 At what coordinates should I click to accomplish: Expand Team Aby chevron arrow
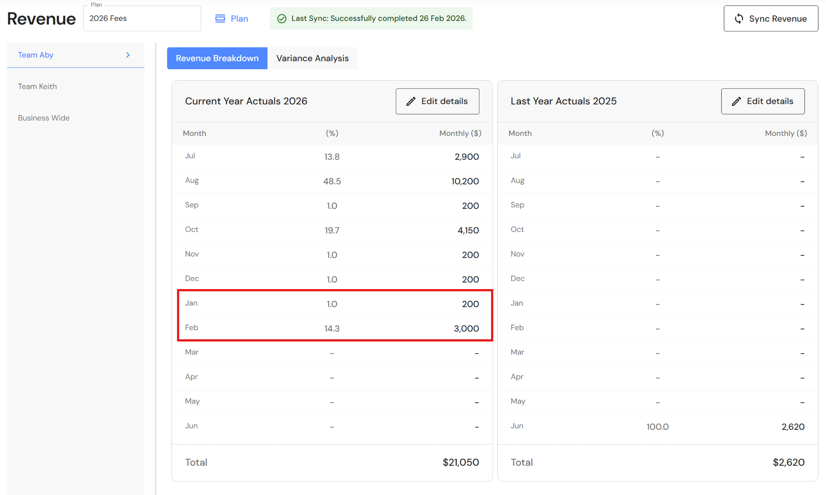pos(128,55)
